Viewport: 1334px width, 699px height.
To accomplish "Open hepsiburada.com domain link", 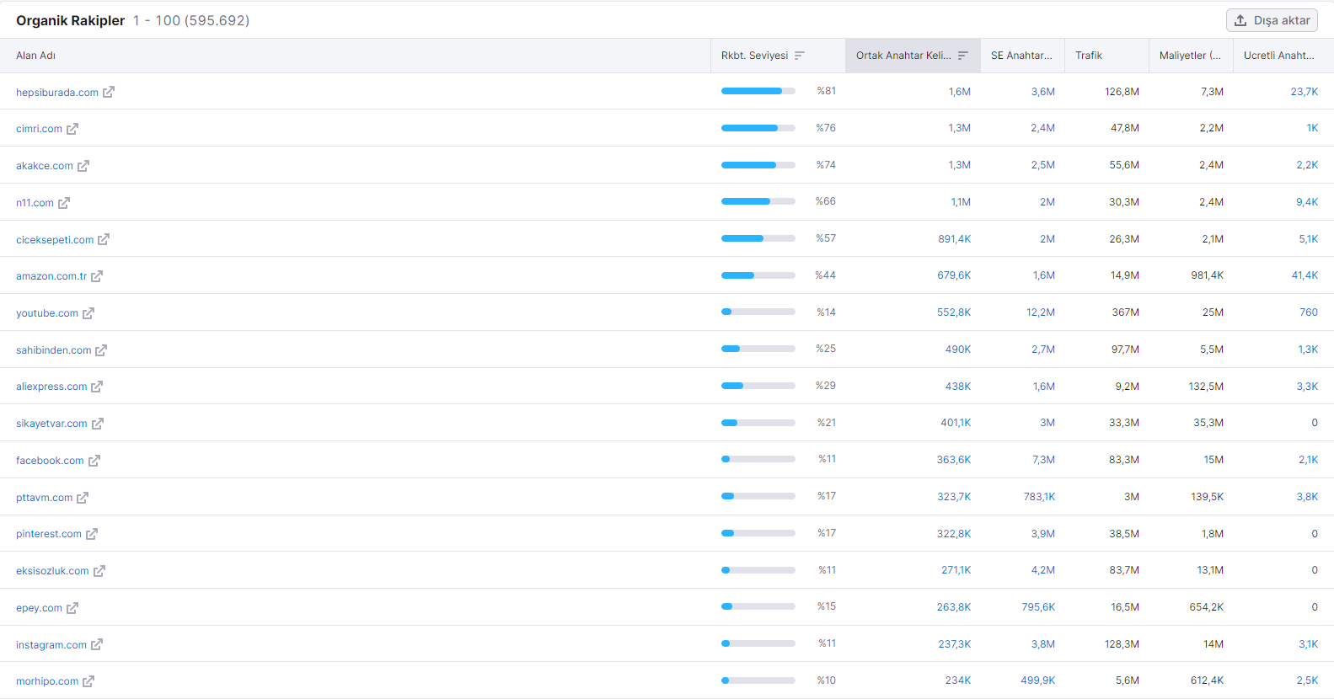I will pos(57,93).
